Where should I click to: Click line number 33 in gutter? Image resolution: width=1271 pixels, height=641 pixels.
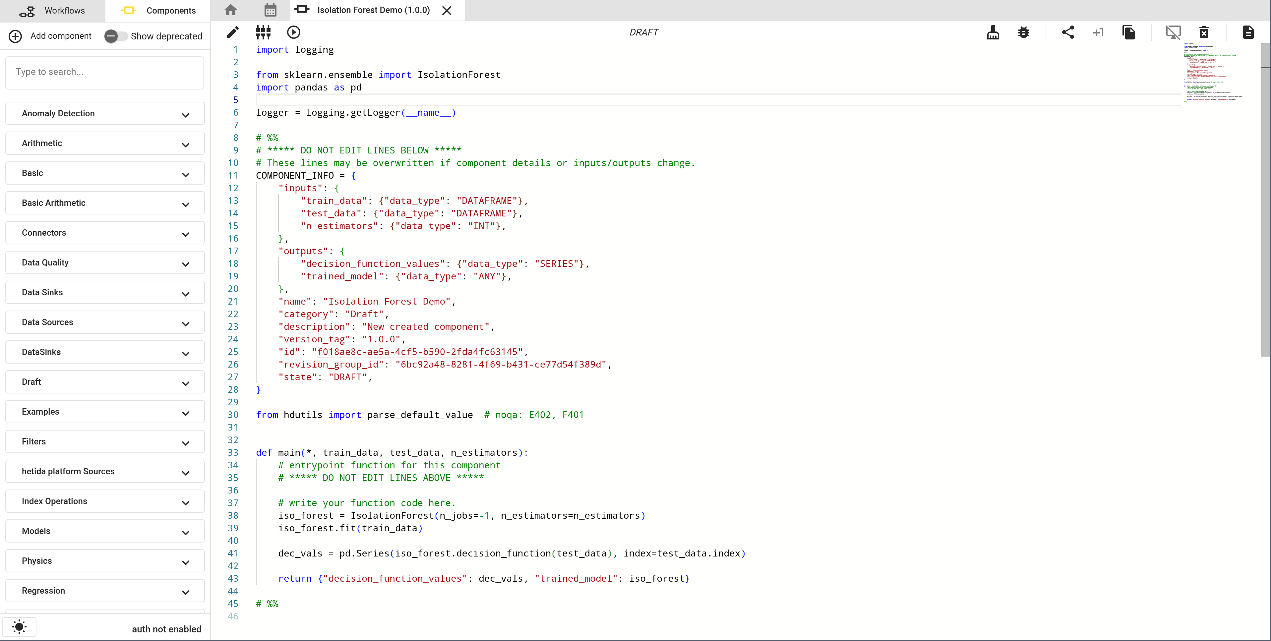(233, 452)
